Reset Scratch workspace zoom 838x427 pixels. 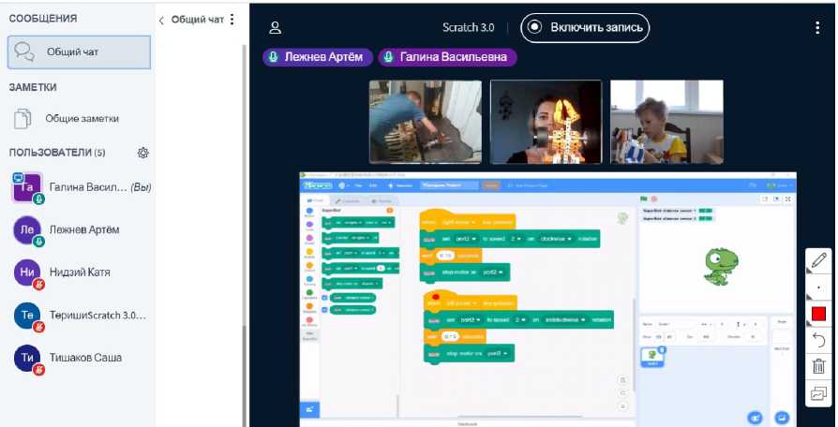point(622,406)
